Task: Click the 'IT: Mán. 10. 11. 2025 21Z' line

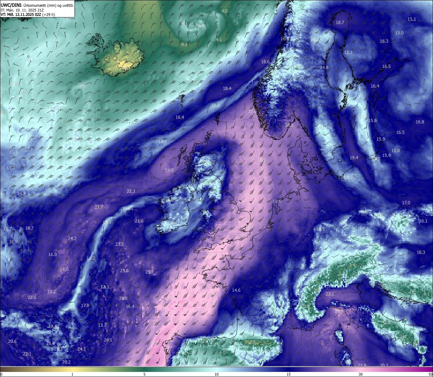Action: [23, 10]
